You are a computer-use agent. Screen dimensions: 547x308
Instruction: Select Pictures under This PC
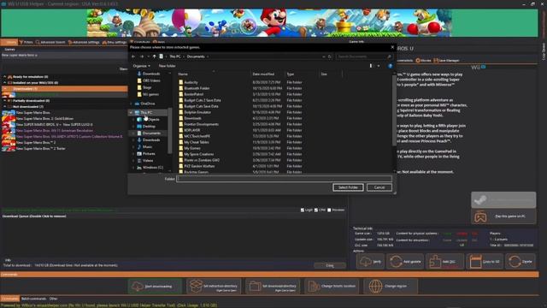click(148, 154)
